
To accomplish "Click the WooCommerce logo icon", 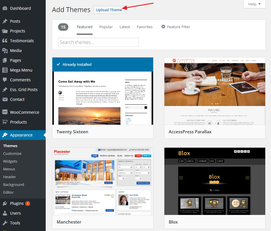I will pyautogui.click(x=5, y=112).
